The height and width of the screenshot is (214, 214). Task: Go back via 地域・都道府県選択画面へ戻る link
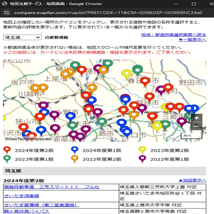click(x=174, y=35)
